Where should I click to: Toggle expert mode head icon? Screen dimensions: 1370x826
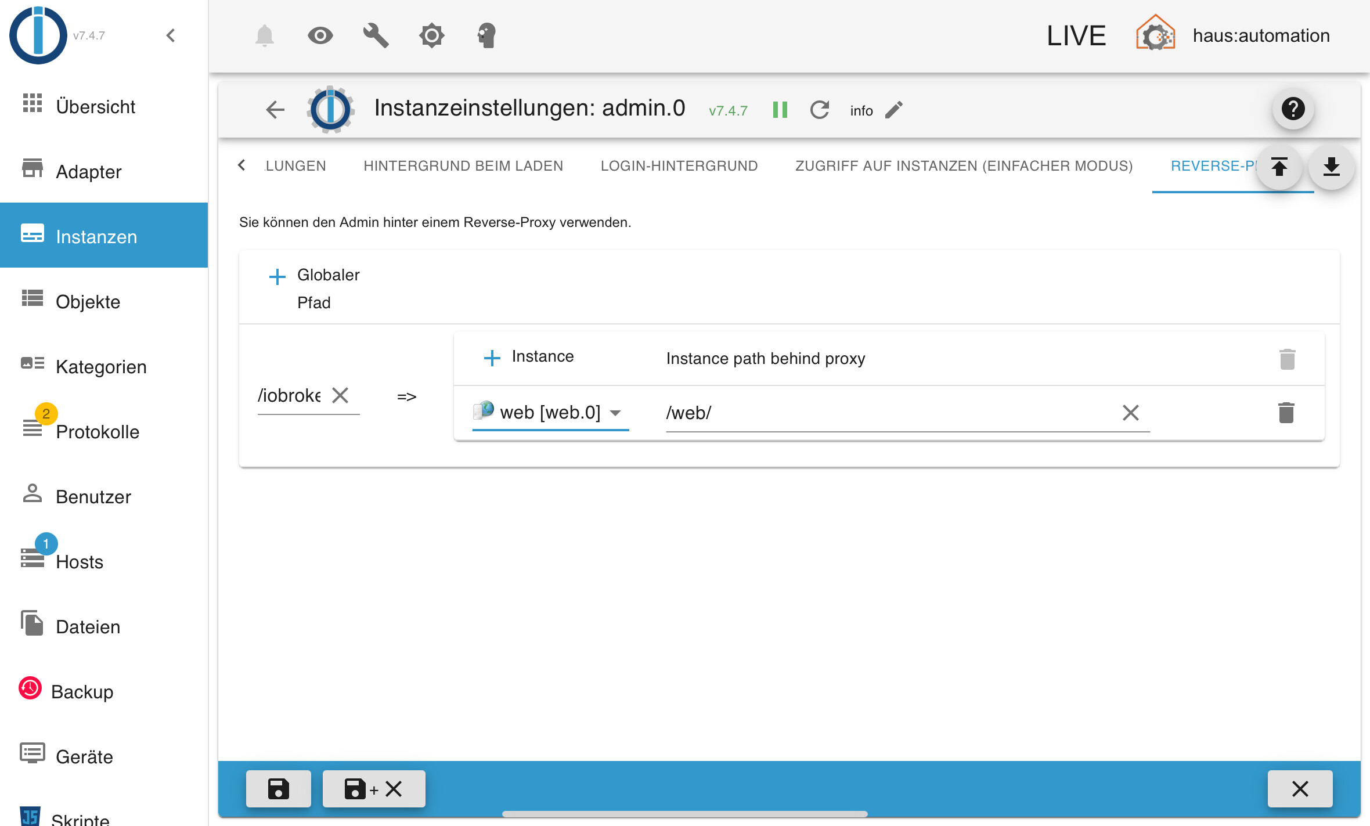(486, 35)
